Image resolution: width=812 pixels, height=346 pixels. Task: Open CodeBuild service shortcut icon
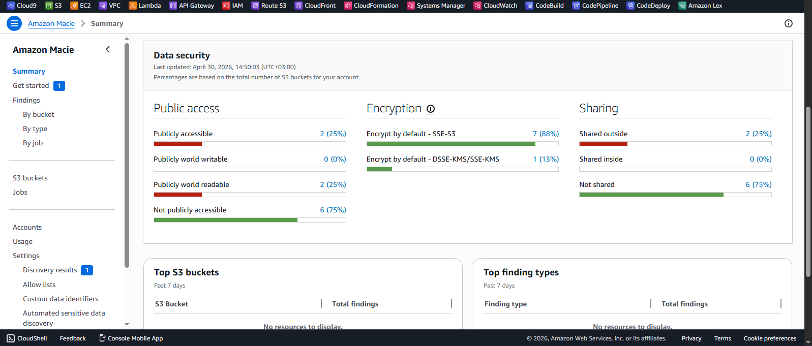(x=529, y=6)
